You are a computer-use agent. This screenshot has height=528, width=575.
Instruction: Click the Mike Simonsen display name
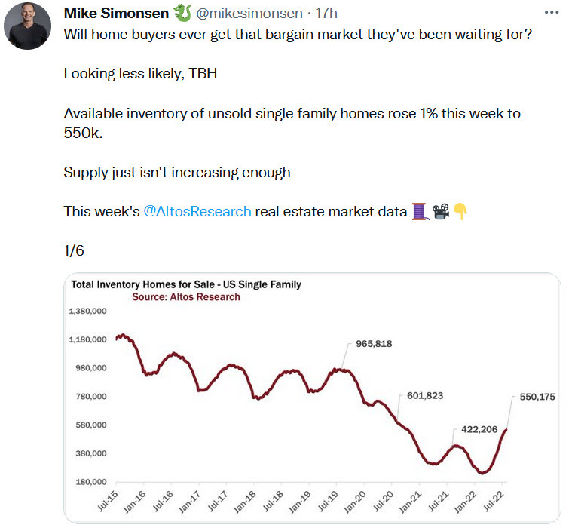tap(116, 14)
